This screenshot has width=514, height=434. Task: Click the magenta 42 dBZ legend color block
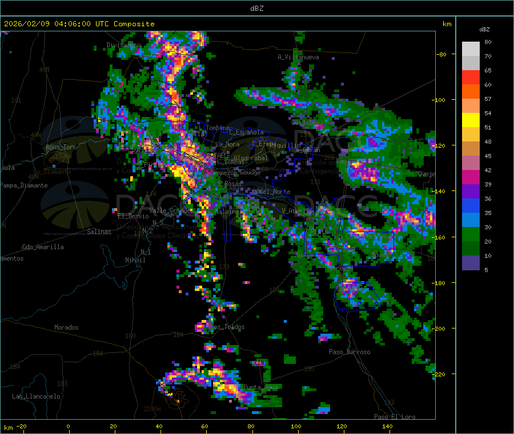pyautogui.click(x=471, y=177)
